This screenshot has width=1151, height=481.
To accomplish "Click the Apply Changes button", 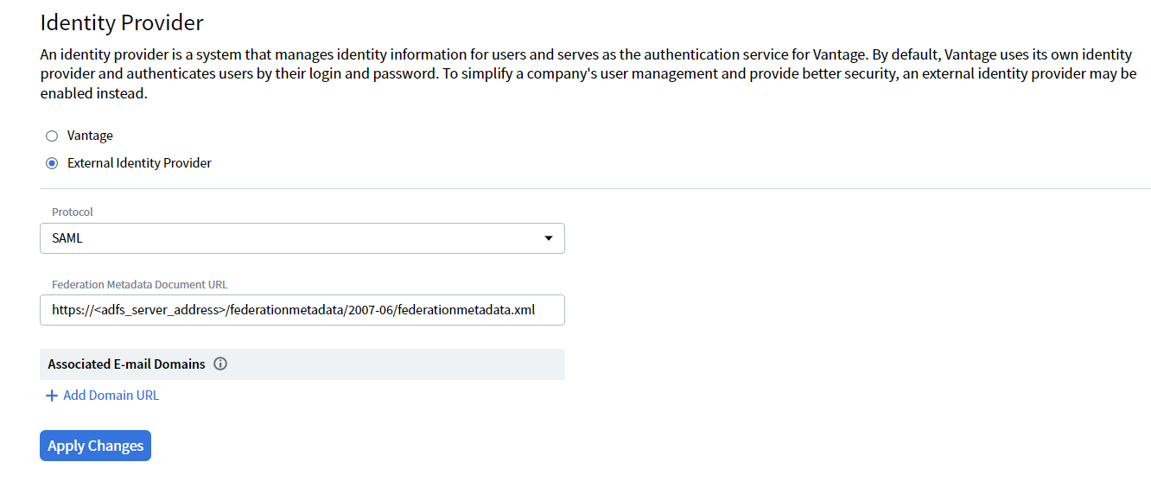I will tap(95, 446).
